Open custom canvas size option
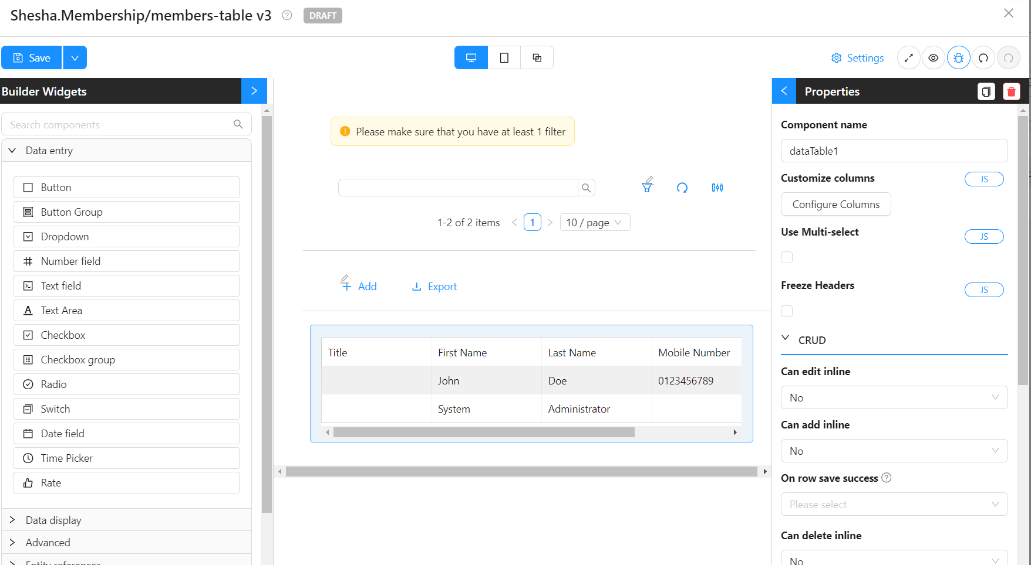 (x=537, y=57)
